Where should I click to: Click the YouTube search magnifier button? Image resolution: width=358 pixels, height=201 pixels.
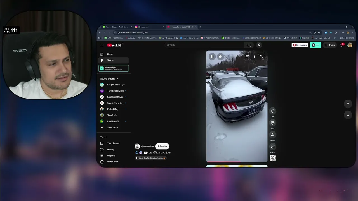coord(249,45)
